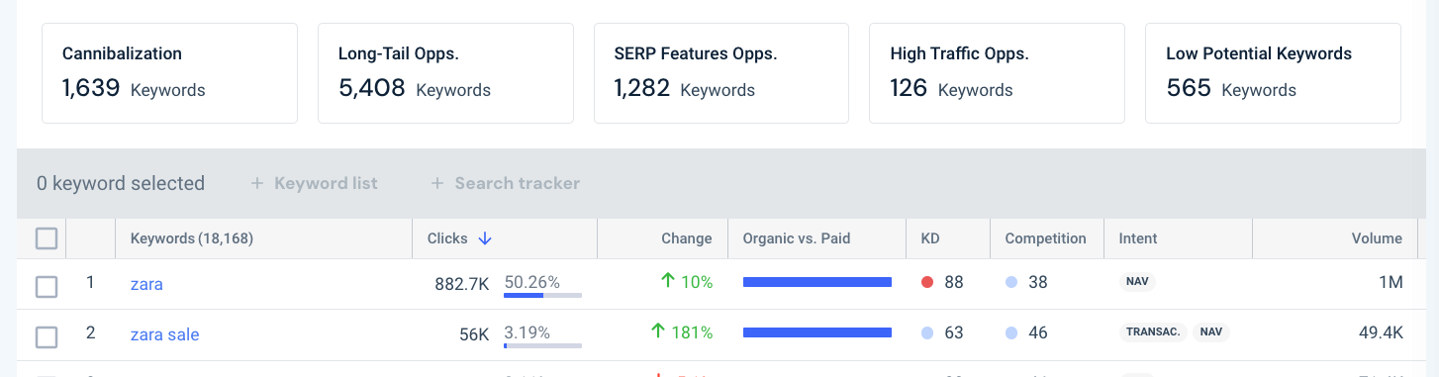Click the 5,408 Keywords count
The height and width of the screenshot is (377, 1439).
[415, 89]
